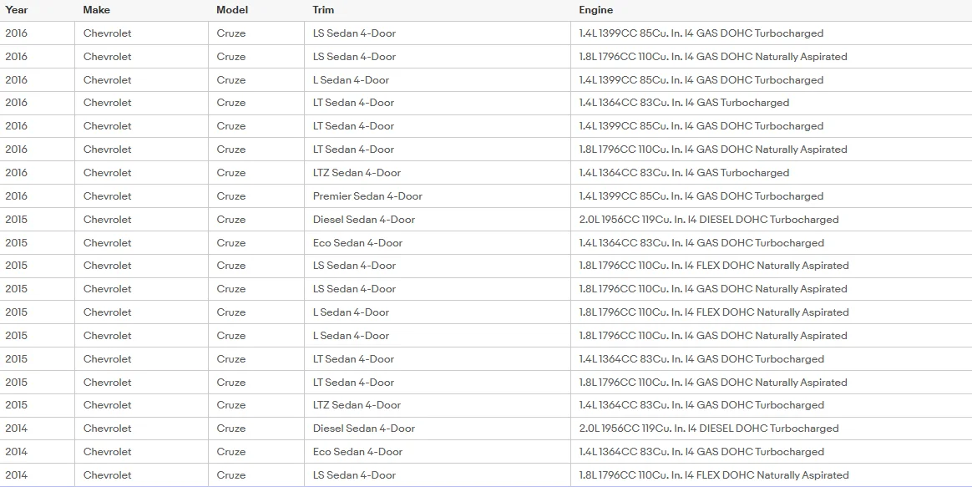Select the 1.8L engine for the 2015 LT Sedan
Screen dimensions: 972x487
(x=713, y=382)
